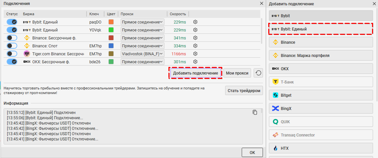Viewport: 378px width, 158px height.
Task: Open settings gear for Bybit paqDO connection
Action: click(x=195, y=22)
